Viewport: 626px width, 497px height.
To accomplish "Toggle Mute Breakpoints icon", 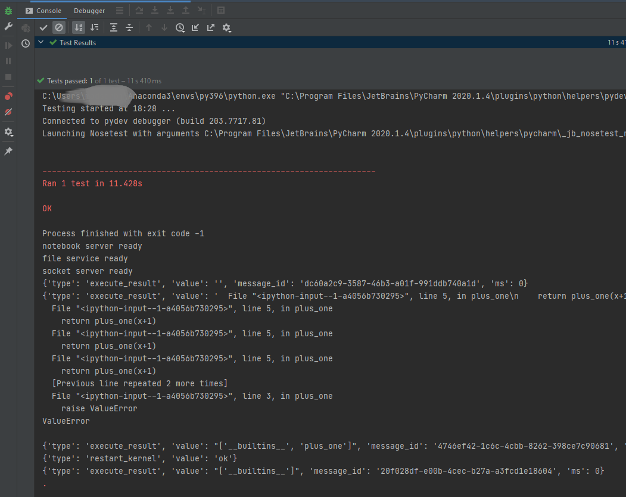I will [8, 112].
